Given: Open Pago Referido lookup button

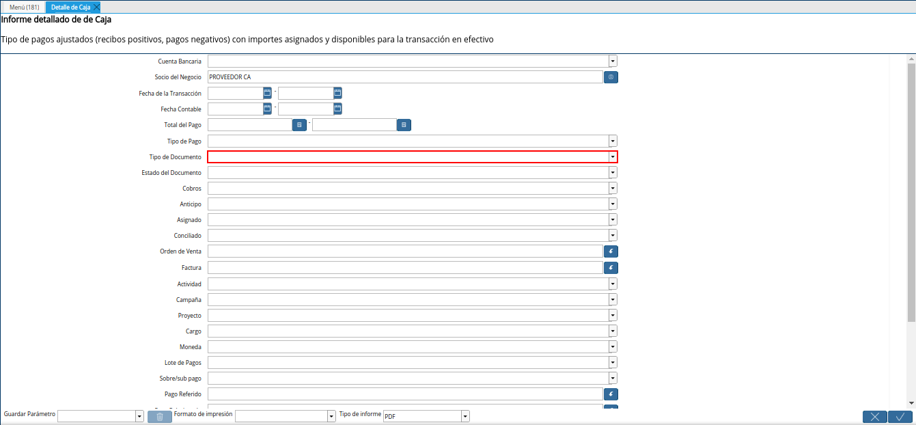Looking at the screenshot, I should coord(611,394).
